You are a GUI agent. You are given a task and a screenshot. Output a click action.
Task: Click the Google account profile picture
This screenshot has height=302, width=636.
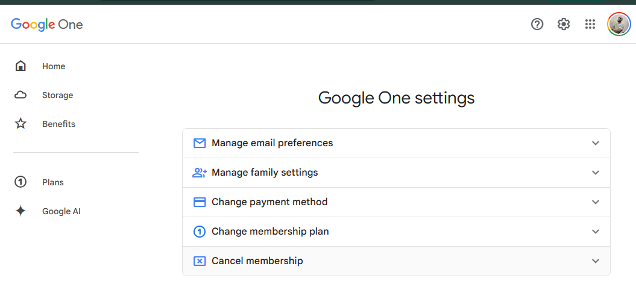pos(619,24)
